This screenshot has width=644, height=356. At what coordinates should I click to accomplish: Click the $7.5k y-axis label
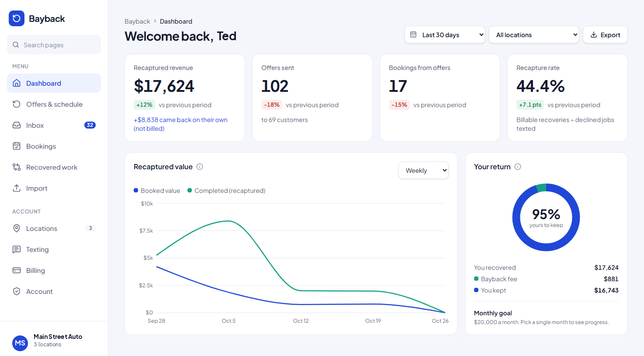point(146,230)
